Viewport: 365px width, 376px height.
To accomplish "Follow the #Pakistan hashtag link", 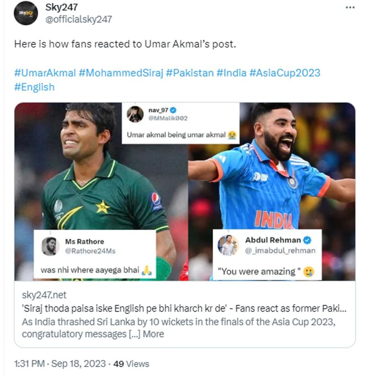I will [190, 73].
